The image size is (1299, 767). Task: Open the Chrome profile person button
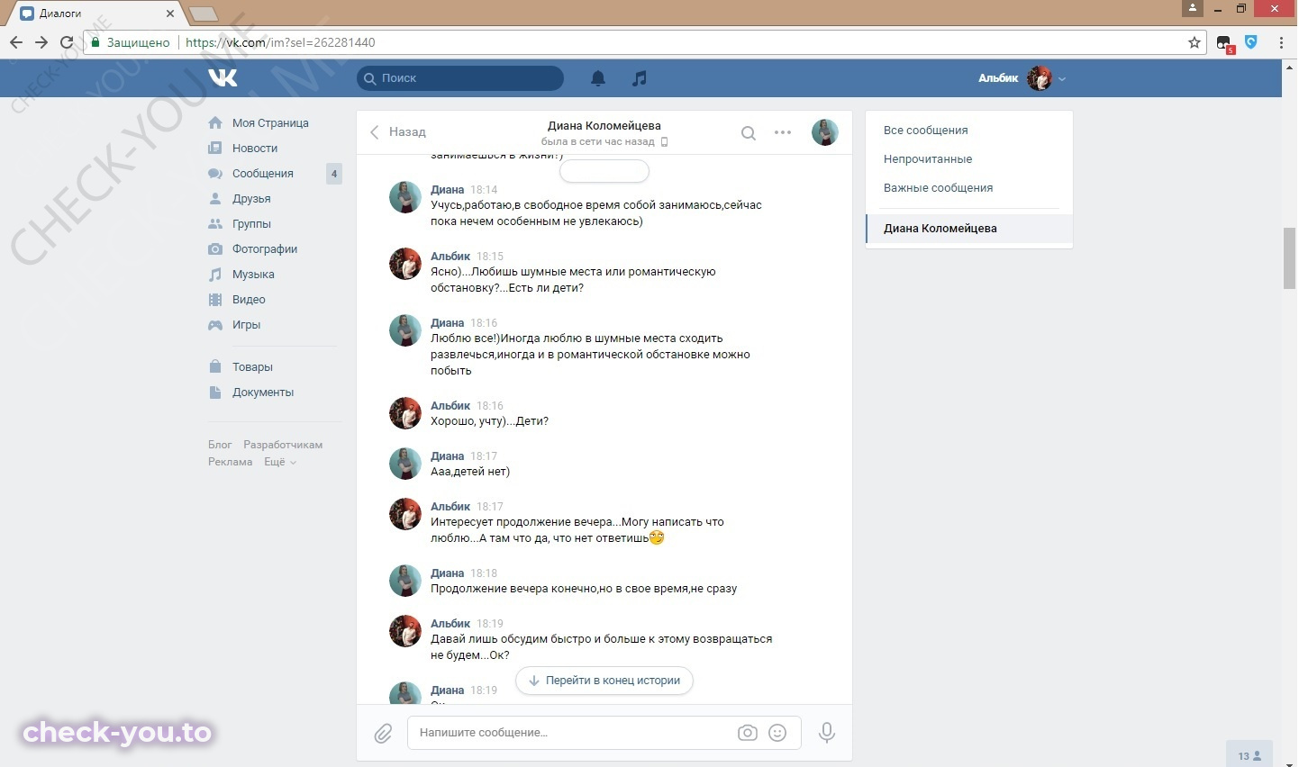[x=1192, y=8]
